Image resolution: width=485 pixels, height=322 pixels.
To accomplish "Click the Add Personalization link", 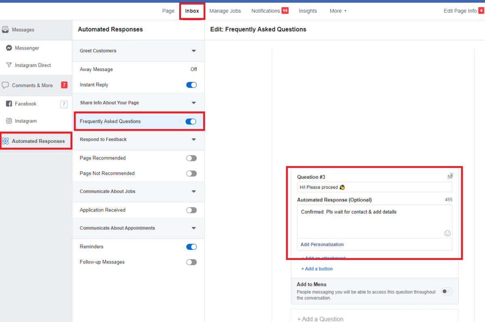I will (x=322, y=245).
